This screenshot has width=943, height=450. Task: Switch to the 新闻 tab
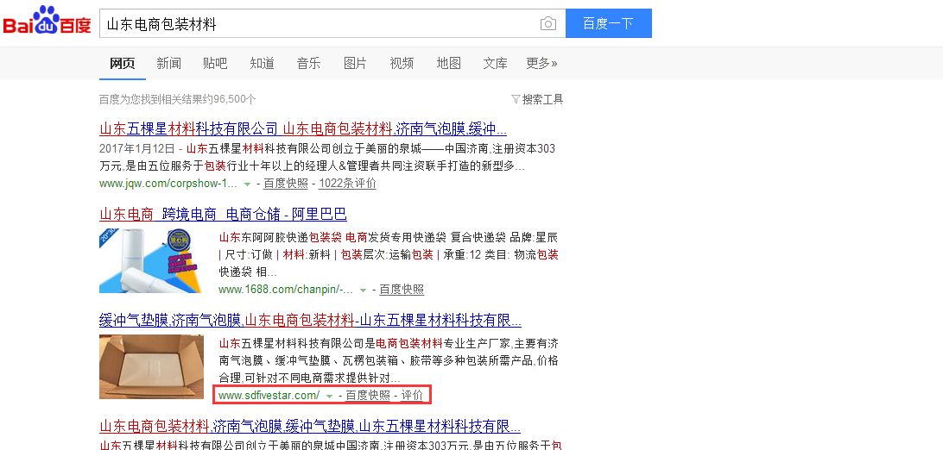point(168,63)
